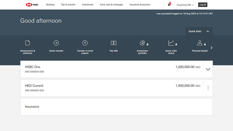This screenshot has height=131, width=233.
Task: Click HSBC One balance 1,000,000.00 HKD
Action: pos(188,67)
